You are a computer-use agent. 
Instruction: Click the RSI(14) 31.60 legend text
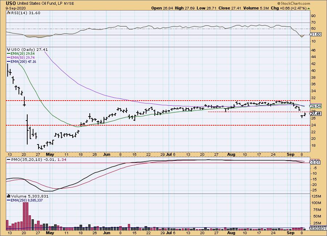26,13
